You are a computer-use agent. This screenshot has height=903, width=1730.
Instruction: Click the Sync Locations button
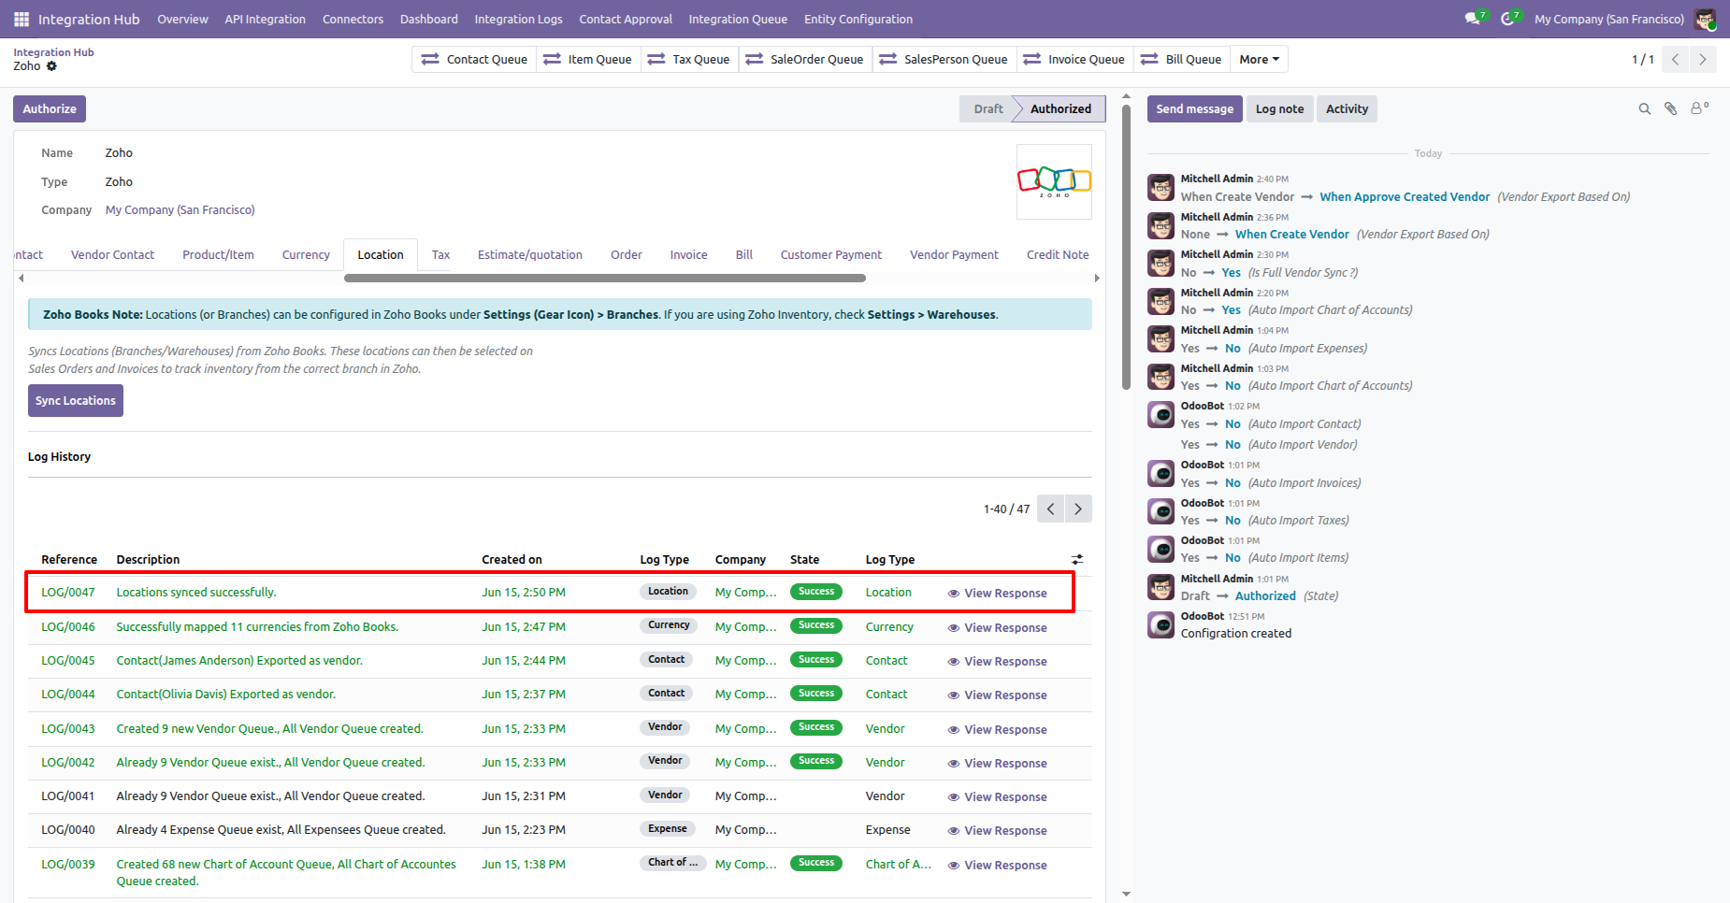[76, 400]
